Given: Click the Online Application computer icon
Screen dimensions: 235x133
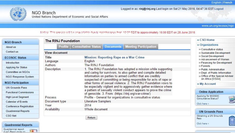Looking at the screenshot, I should pyautogui.click(x=231, y=99).
